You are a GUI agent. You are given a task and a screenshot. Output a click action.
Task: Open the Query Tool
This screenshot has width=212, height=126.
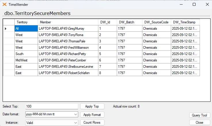tap(200, 115)
